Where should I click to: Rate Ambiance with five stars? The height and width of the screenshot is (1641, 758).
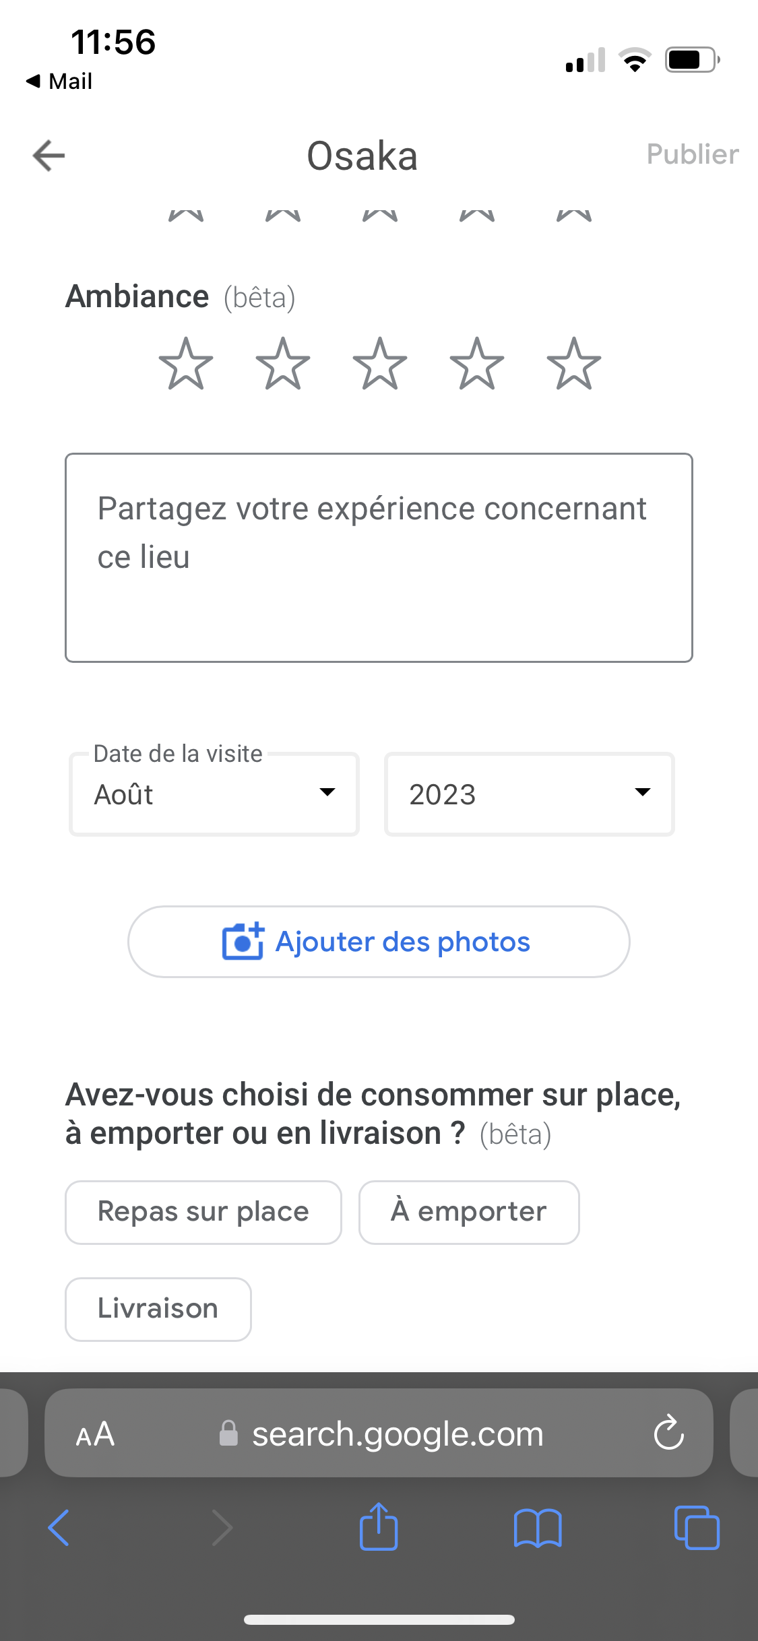coord(574,364)
